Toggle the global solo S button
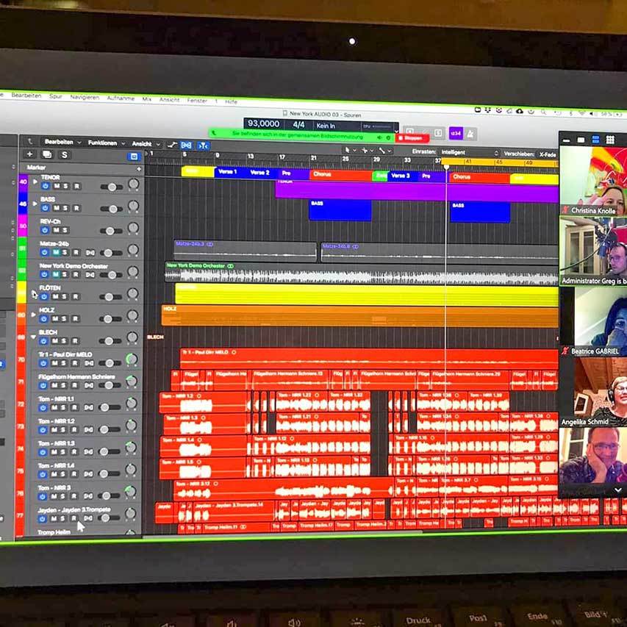The image size is (627, 627). [x=64, y=155]
